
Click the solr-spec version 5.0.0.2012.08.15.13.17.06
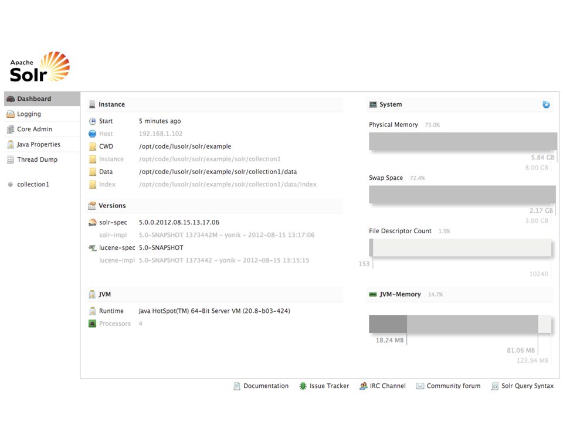click(179, 223)
